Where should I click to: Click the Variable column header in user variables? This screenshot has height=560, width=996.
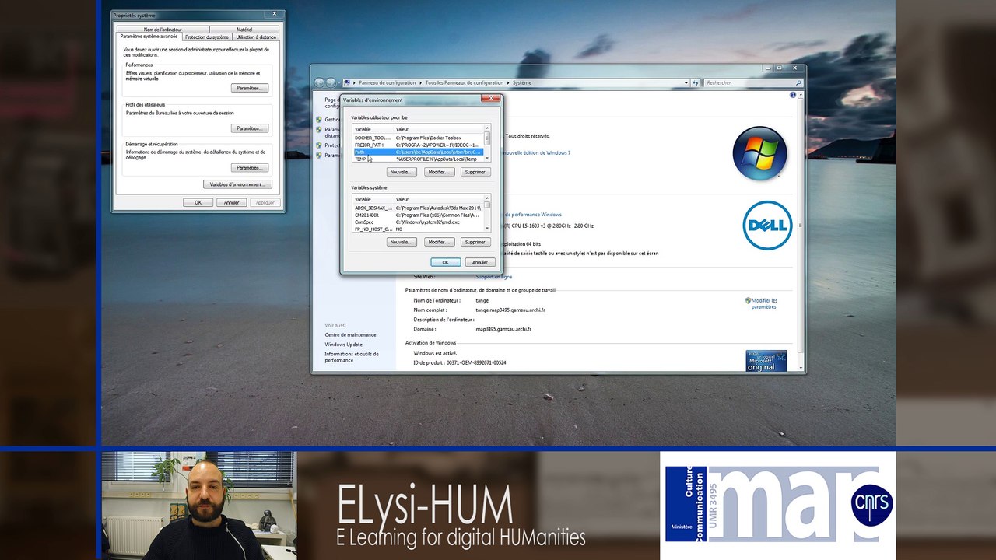tap(373, 129)
